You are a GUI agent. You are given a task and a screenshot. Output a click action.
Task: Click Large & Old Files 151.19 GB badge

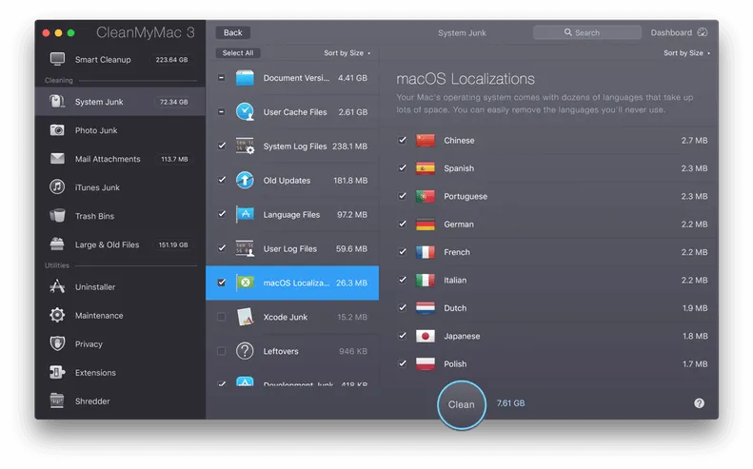click(173, 244)
